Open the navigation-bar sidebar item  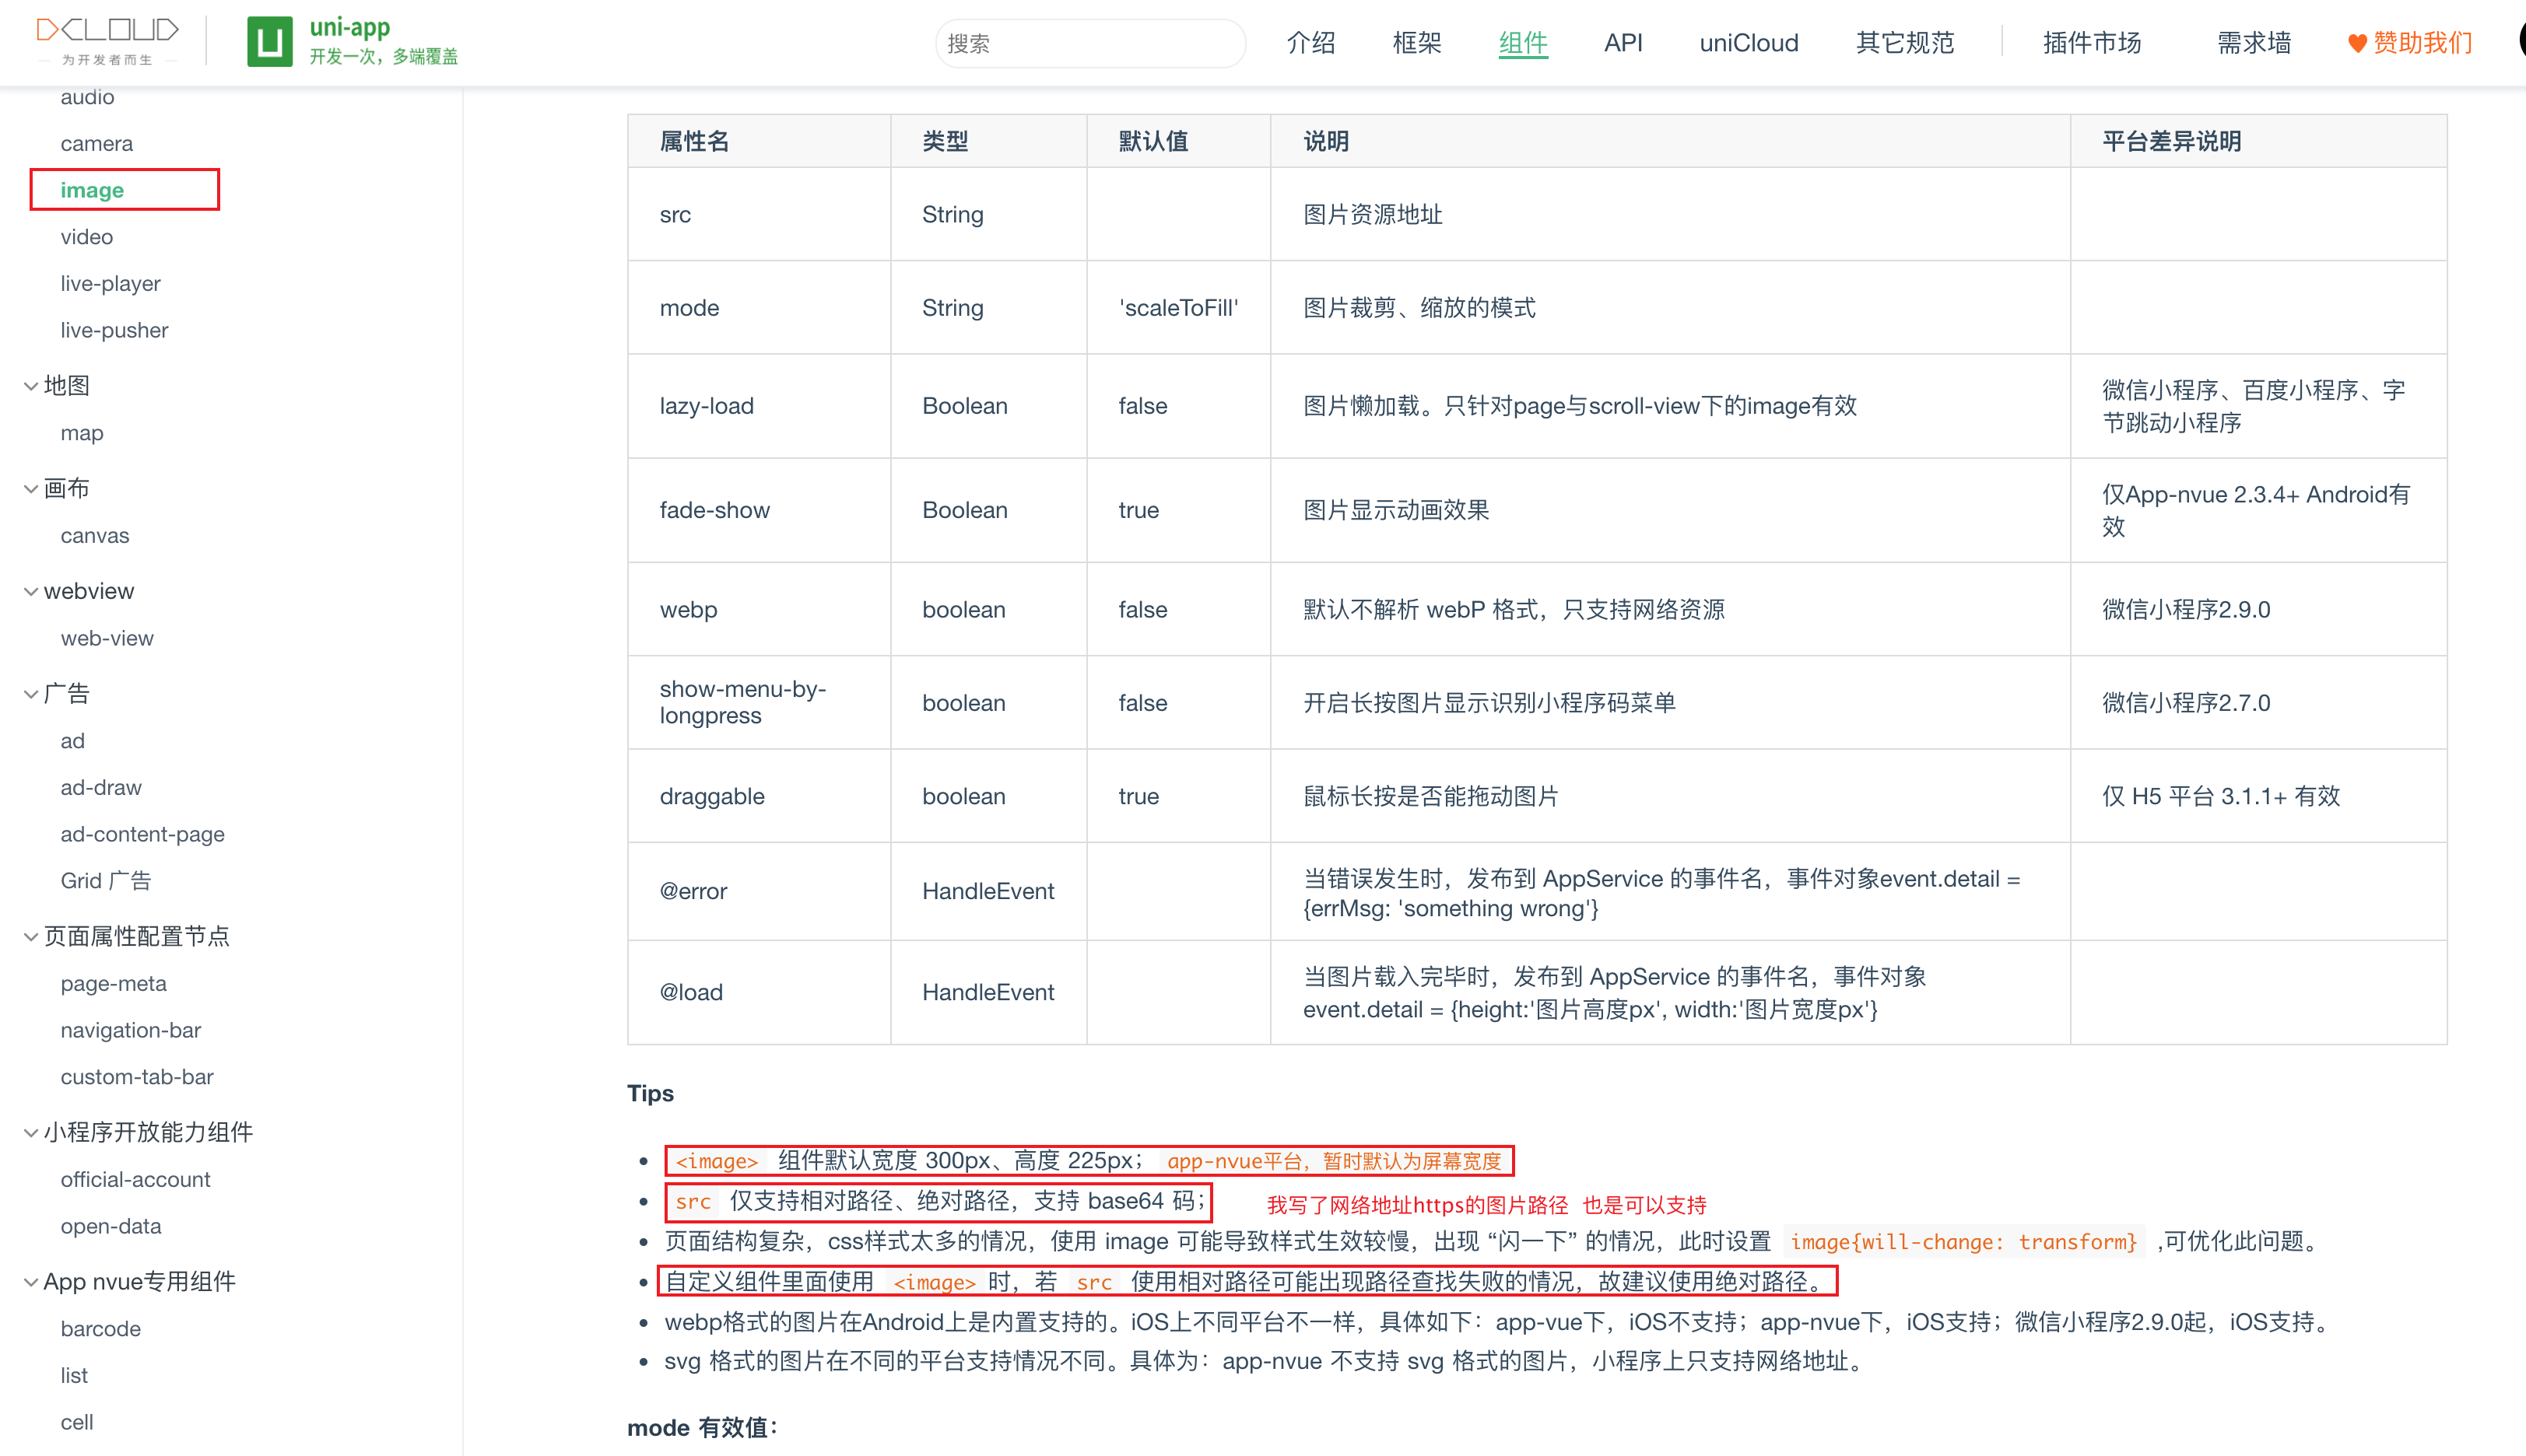click(x=130, y=1030)
